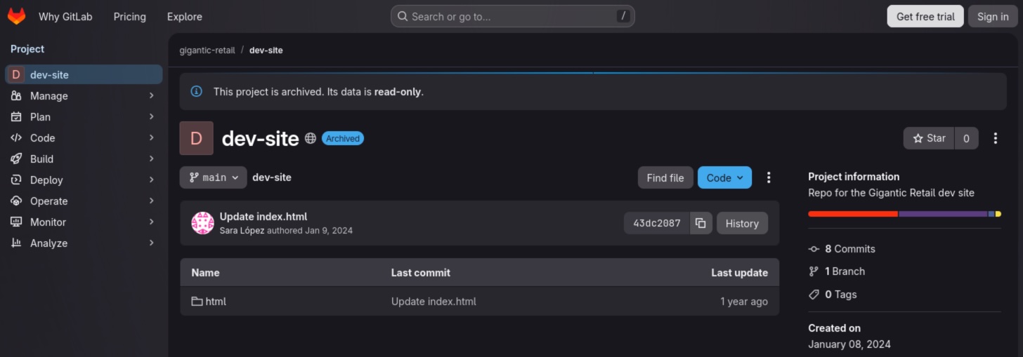Expand the Operate section chevron

click(151, 201)
